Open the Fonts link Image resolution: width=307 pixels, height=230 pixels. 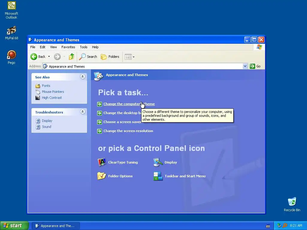coord(46,86)
